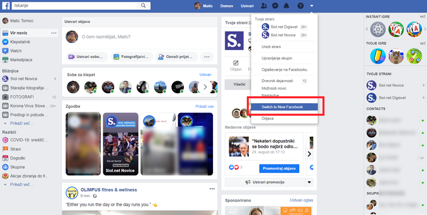The height and width of the screenshot is (215, 427).
Task: Select Switch to New Facebook menu item
Action: 284,107
